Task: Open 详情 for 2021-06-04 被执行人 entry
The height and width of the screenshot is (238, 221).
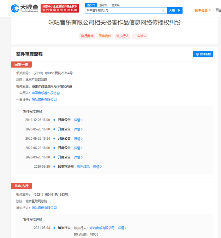Action: 122,228
